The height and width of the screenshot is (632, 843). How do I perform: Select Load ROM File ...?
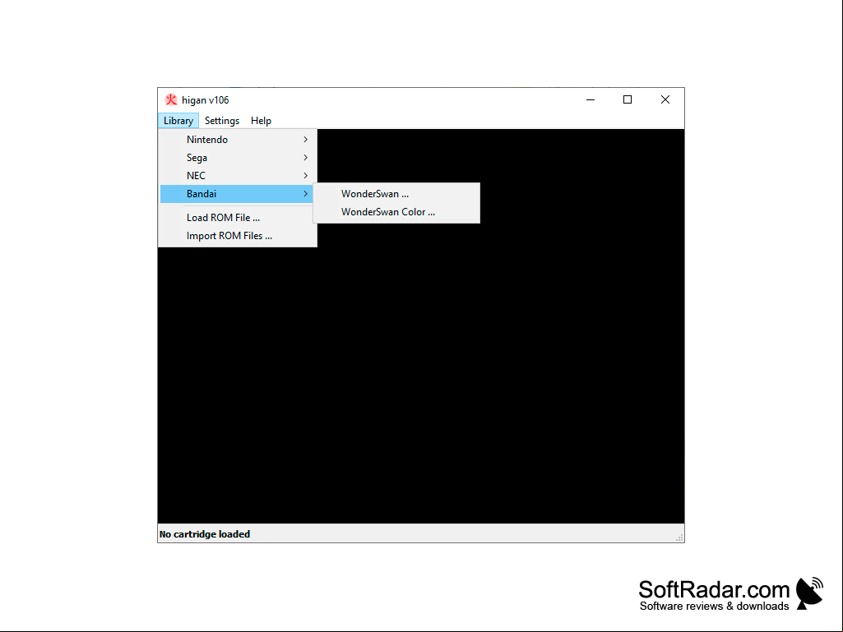click(x=237, y=218)
